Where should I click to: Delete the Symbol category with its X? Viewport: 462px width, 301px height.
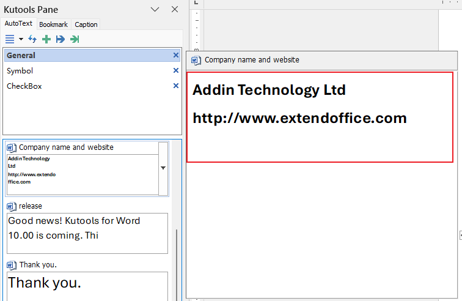176,70
